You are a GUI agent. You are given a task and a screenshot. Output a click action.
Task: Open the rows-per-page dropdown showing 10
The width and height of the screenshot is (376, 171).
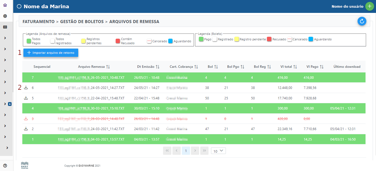[218, 151]
